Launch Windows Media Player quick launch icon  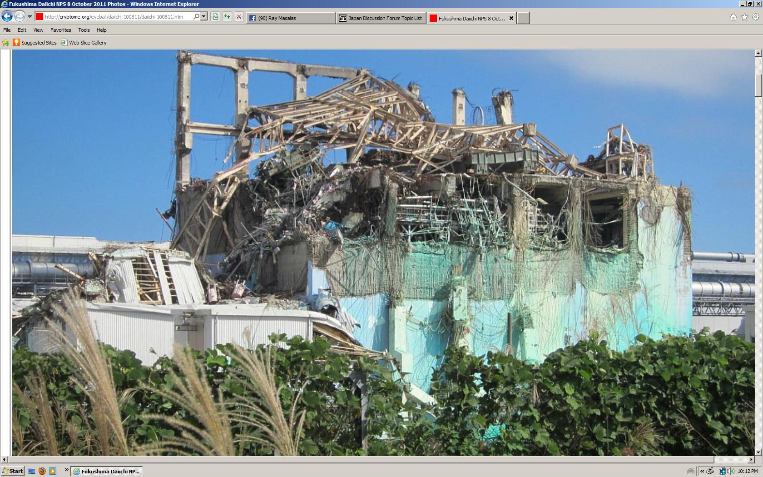point(53,471)
